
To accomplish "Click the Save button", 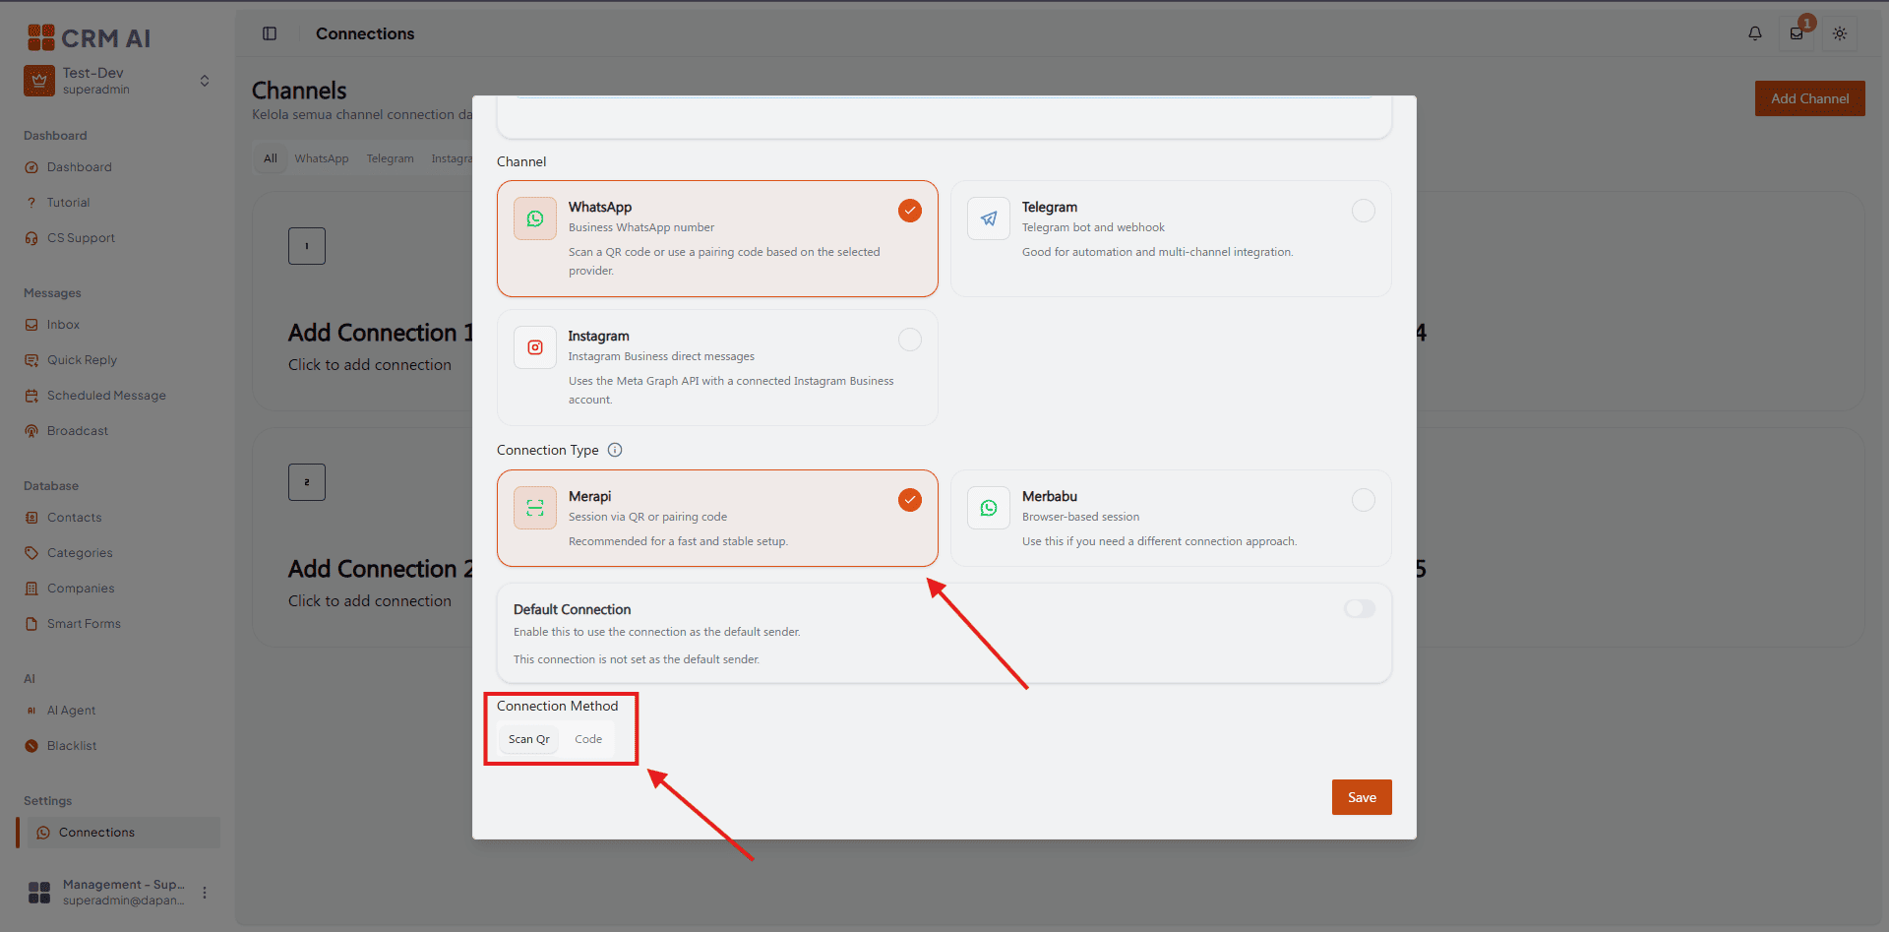I will (x=1362, y=797).
